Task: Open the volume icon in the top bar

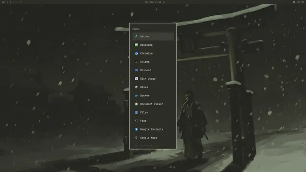Action: (298, 2)
